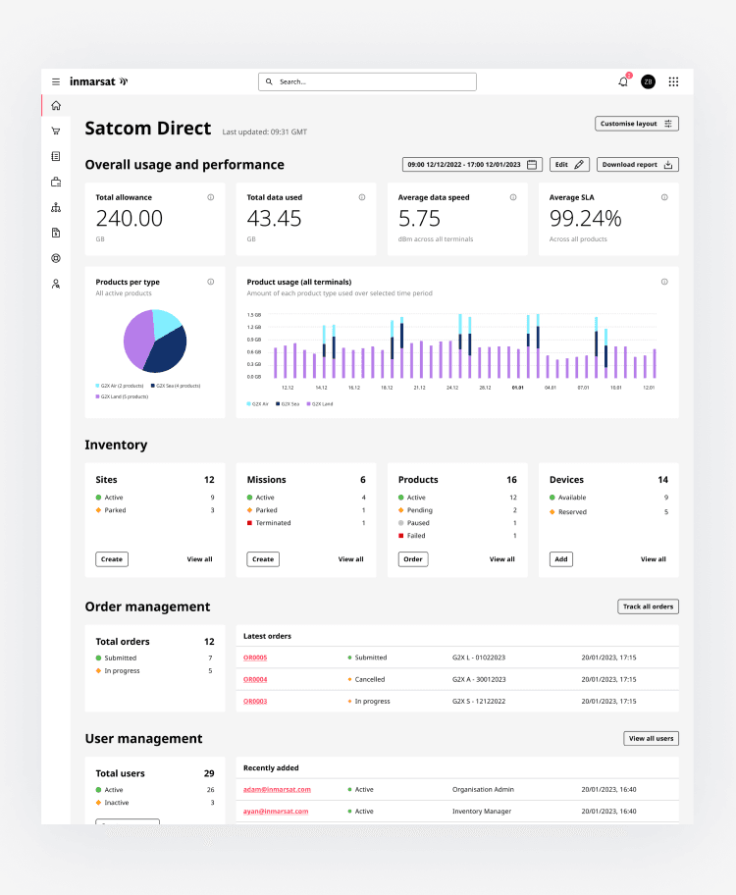Show info for Products per type
This screenshot has width=736, height=895.
(x=211, y=282)
